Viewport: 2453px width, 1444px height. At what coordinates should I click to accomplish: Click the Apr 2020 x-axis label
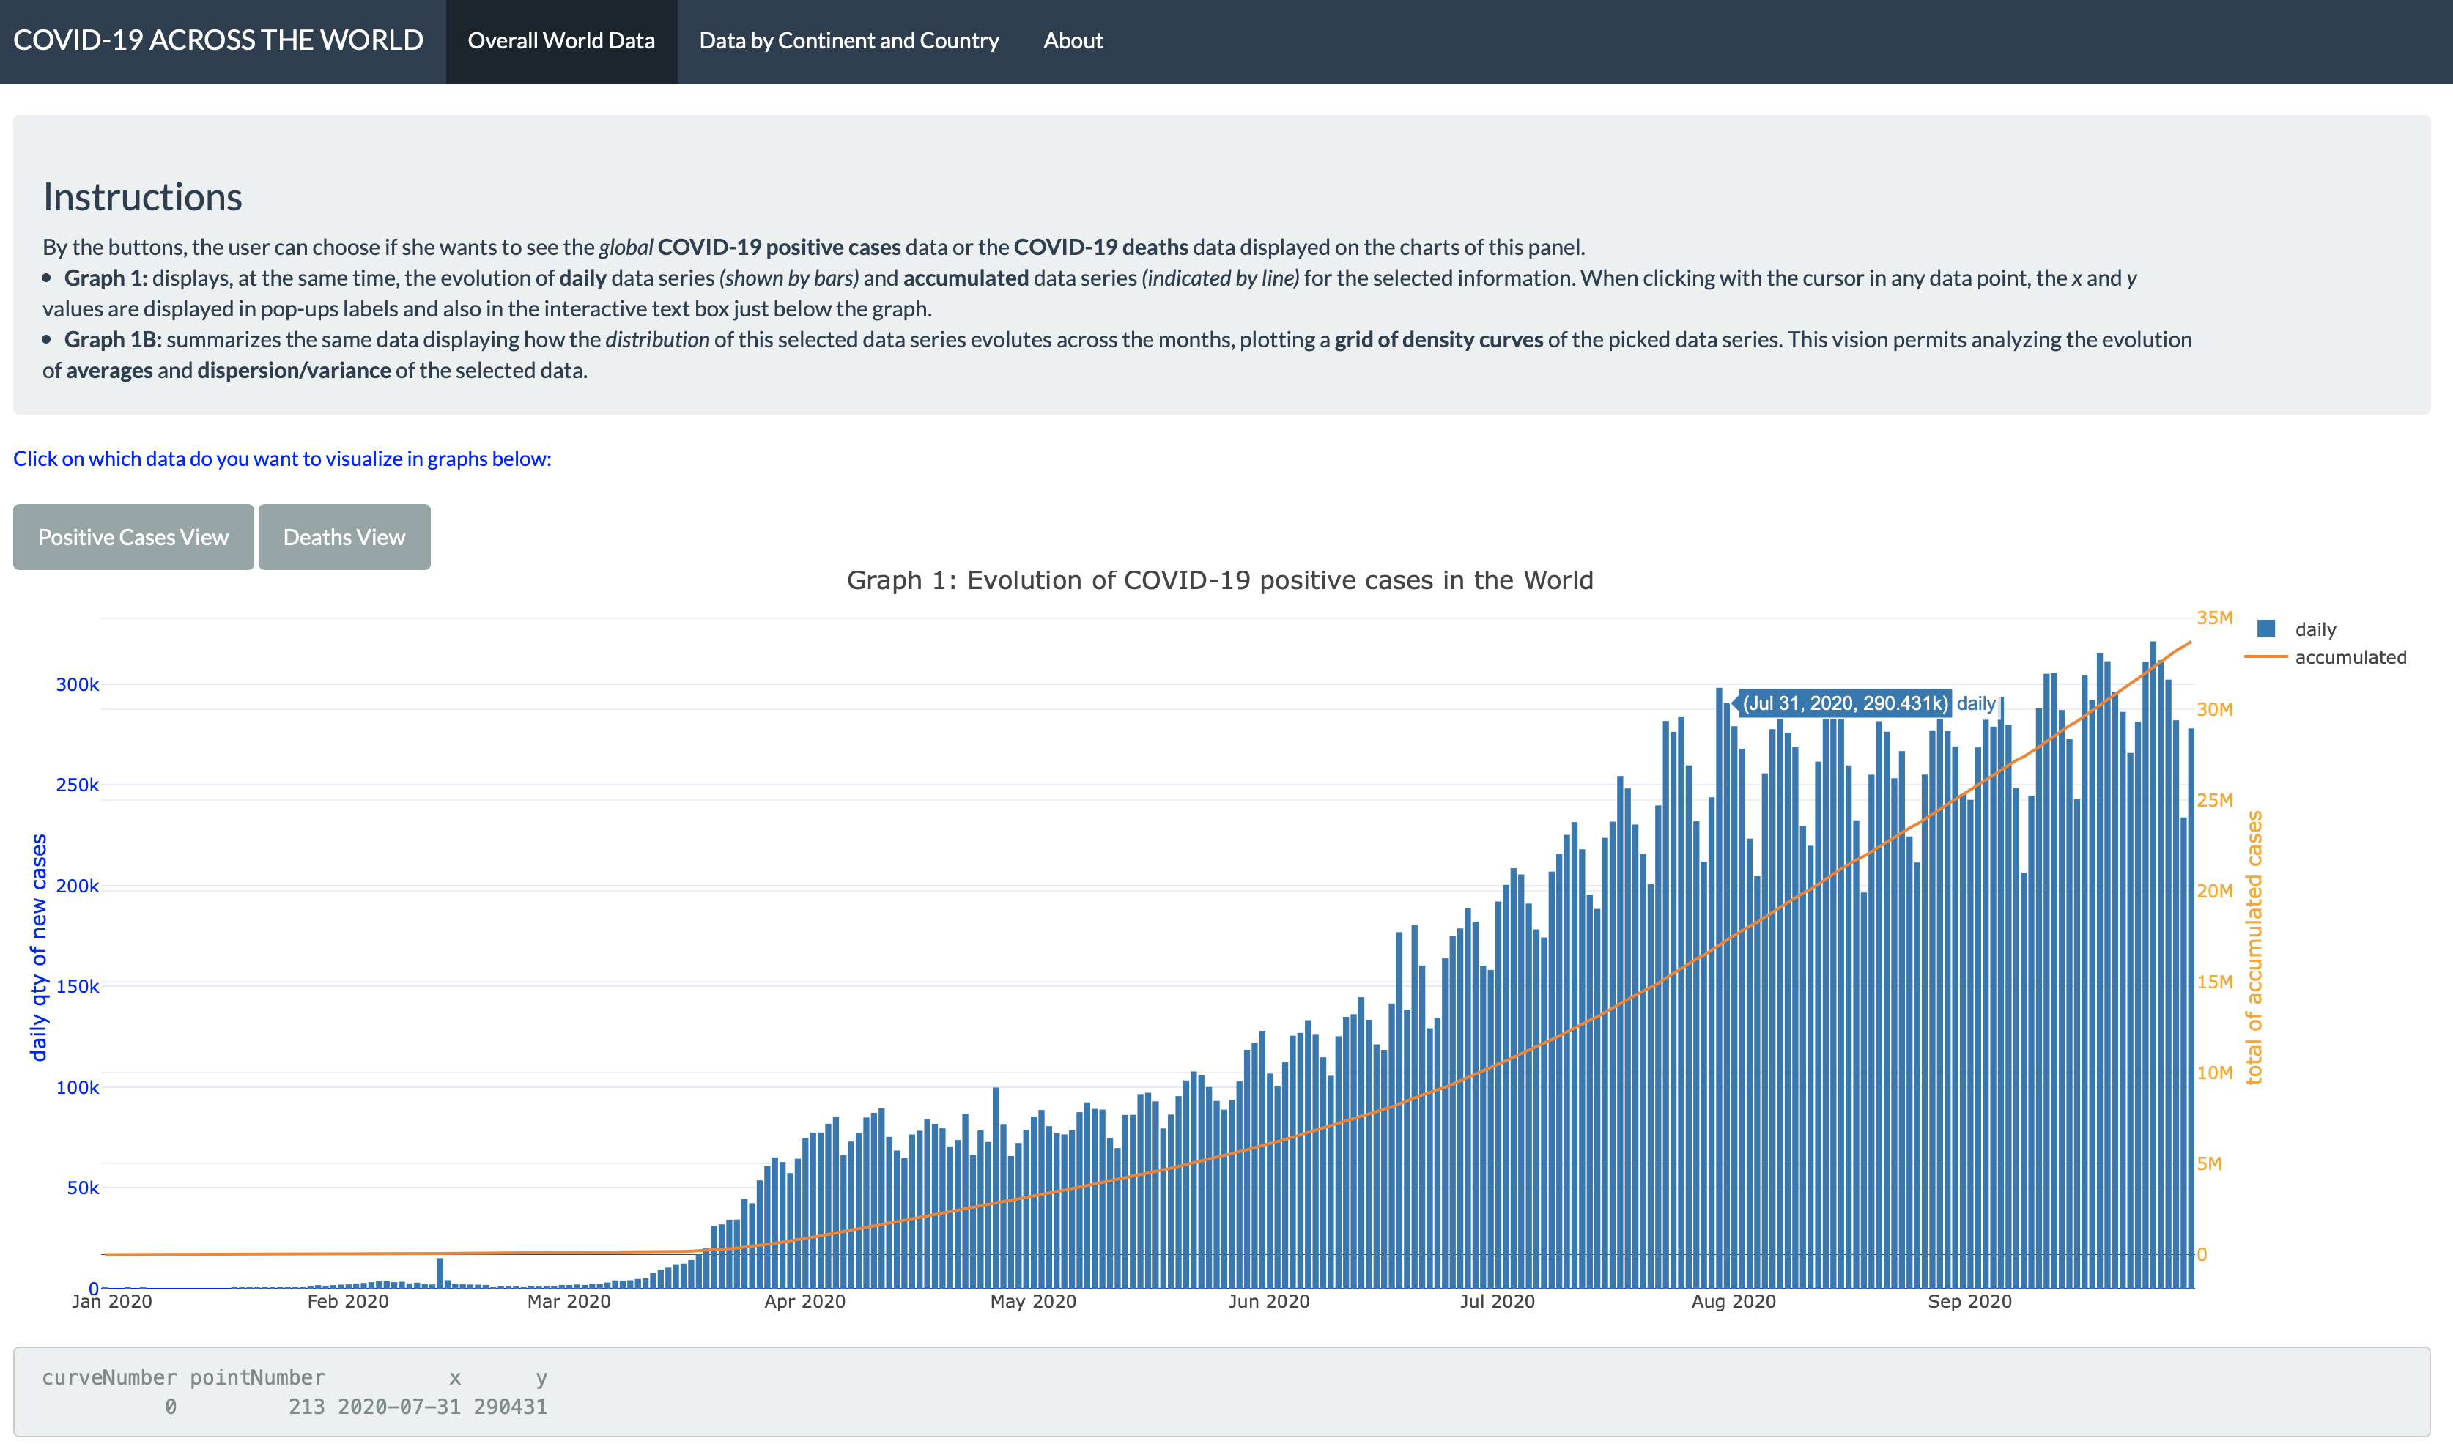point(804,1301)
